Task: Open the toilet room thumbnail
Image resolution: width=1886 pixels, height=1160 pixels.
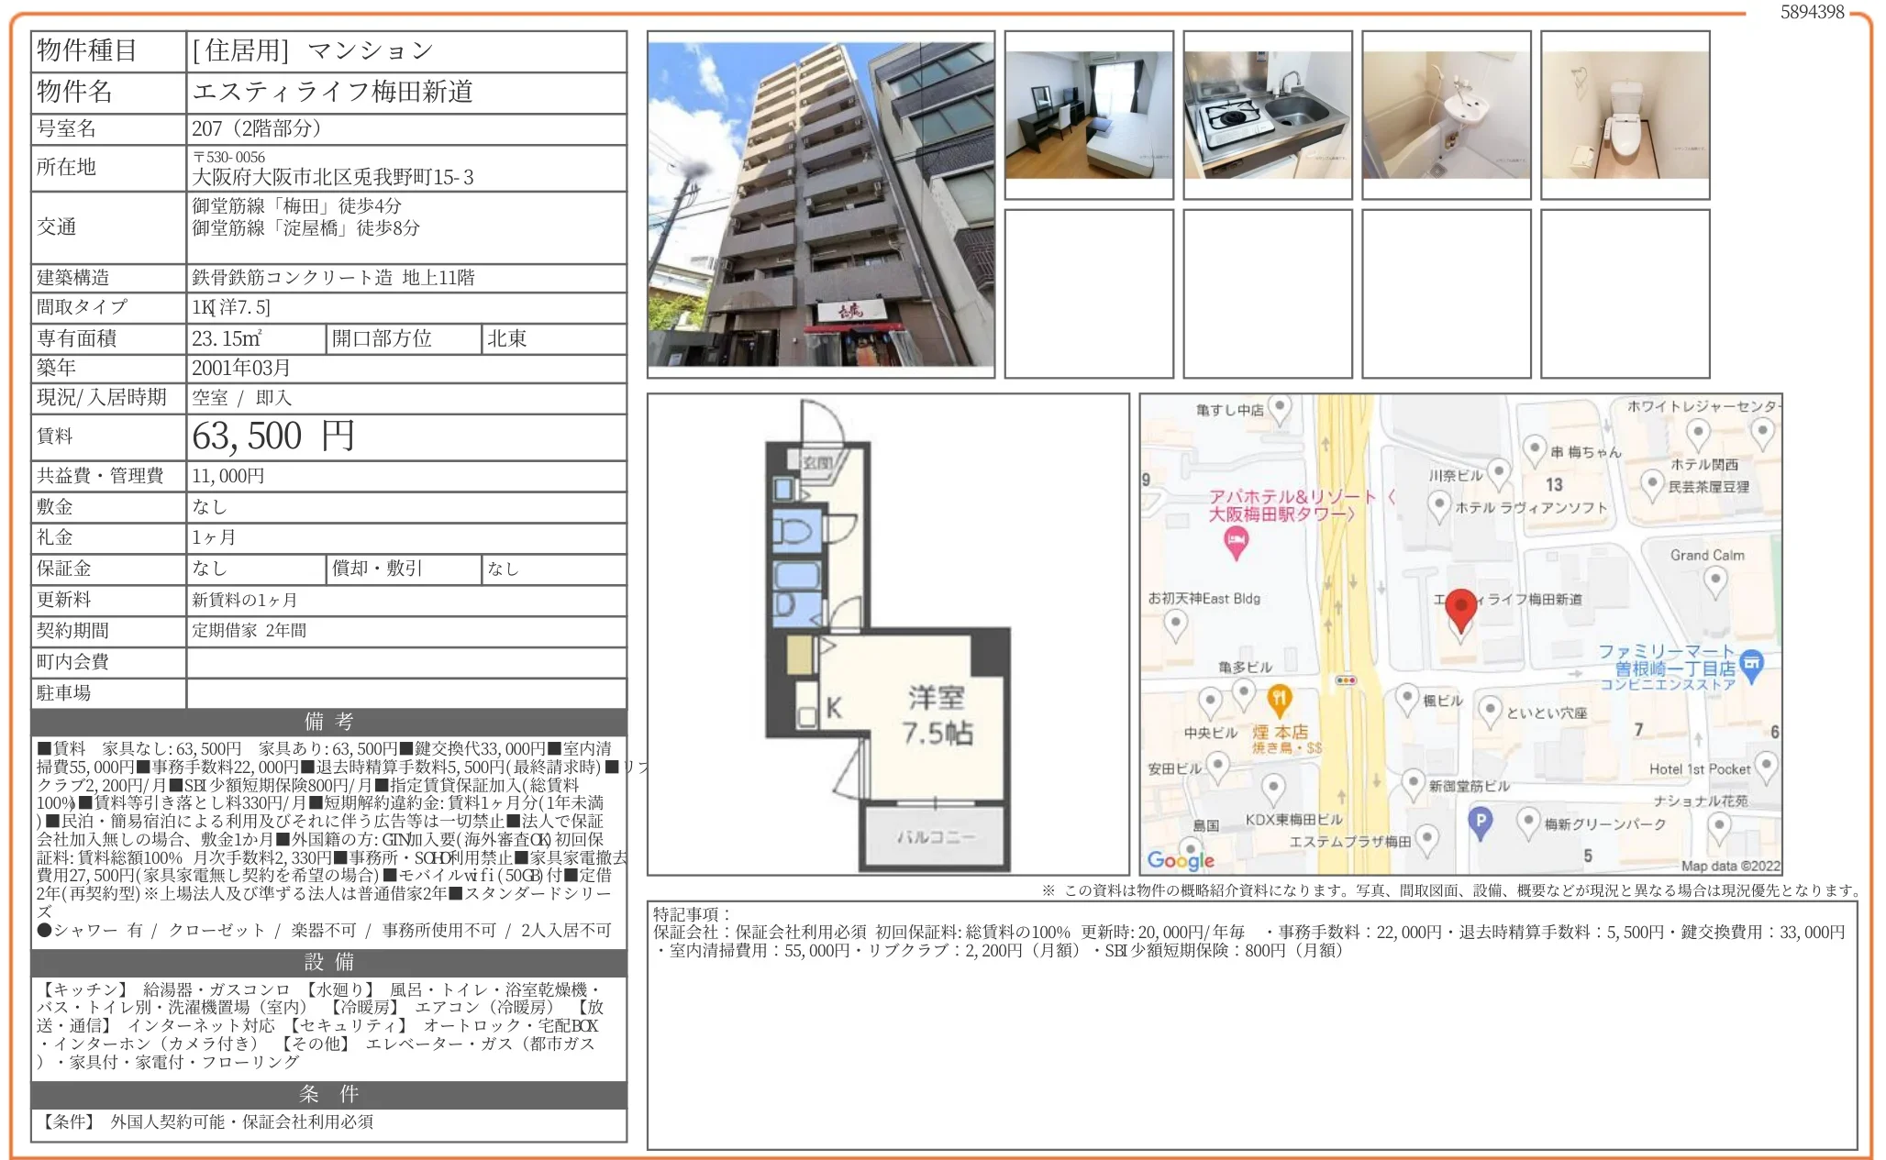Action: 1625,115
